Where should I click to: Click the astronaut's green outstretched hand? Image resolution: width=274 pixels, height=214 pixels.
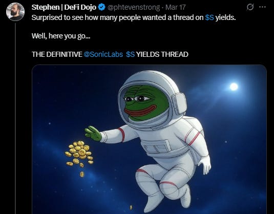point(93,134)
